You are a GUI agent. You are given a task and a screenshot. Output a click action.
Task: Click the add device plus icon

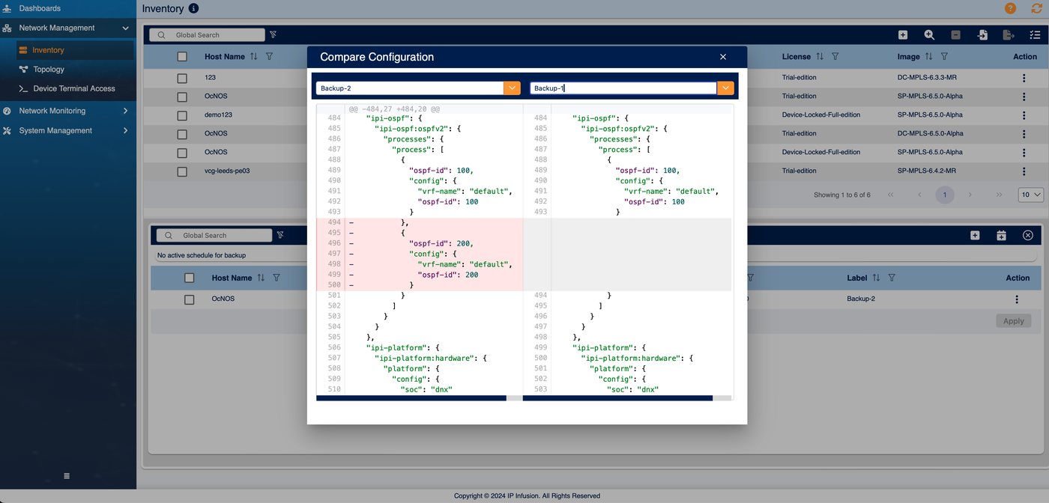(903, 34)
